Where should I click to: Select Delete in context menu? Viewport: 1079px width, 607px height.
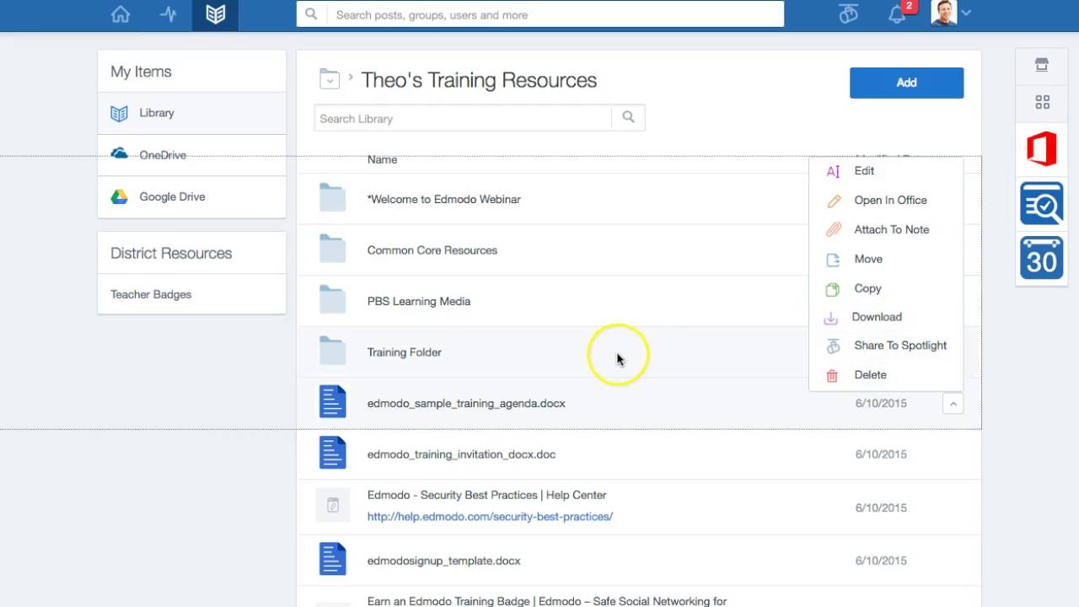(870, 375)
